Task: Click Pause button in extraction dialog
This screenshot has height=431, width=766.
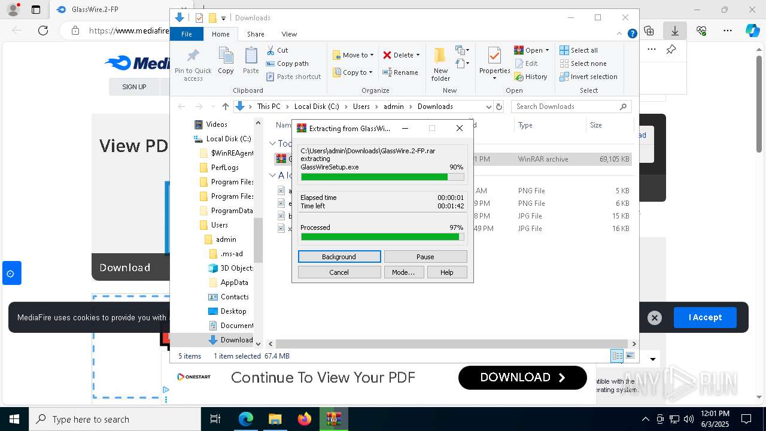Action: tap(425, 256)
